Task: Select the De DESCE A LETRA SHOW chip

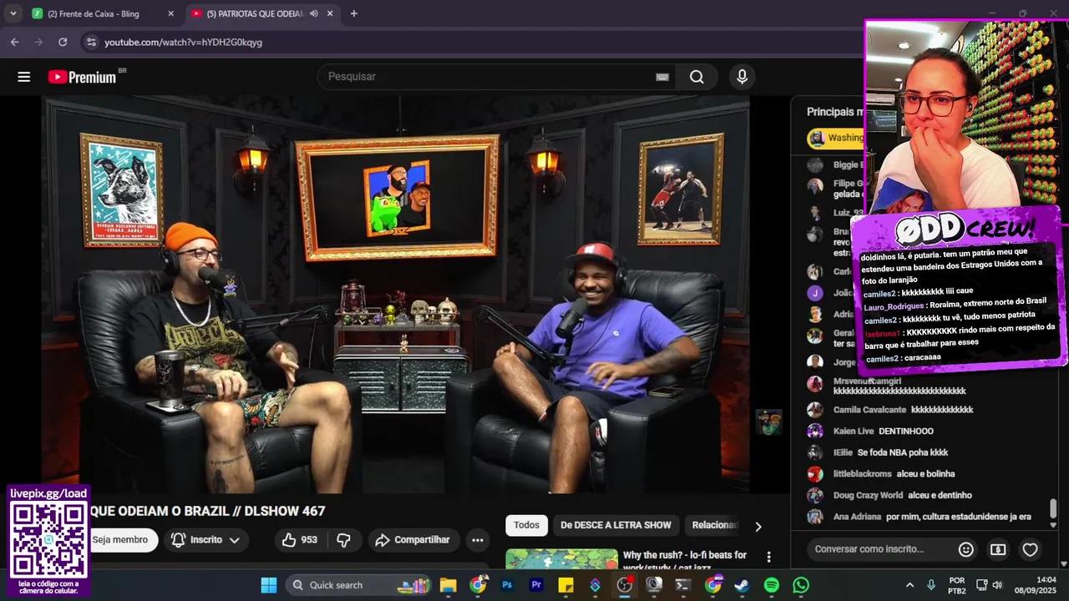Action: (x=616, y=525)
